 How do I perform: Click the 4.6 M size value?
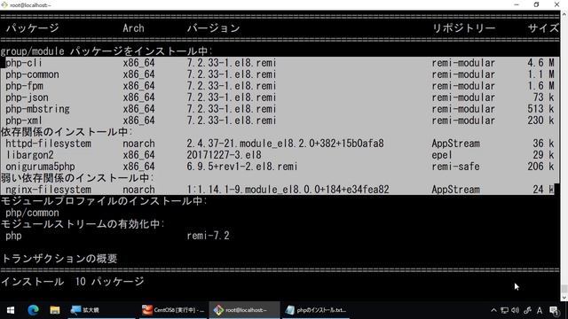point(540,63)
